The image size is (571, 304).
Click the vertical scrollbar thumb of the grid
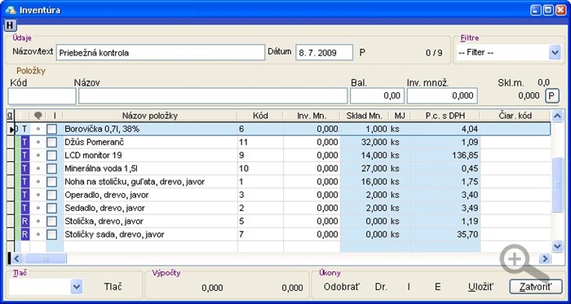[557, 184]
